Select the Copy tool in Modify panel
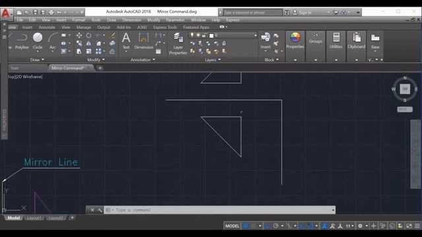Screen dimensions: 422x237 coord(79,43)
